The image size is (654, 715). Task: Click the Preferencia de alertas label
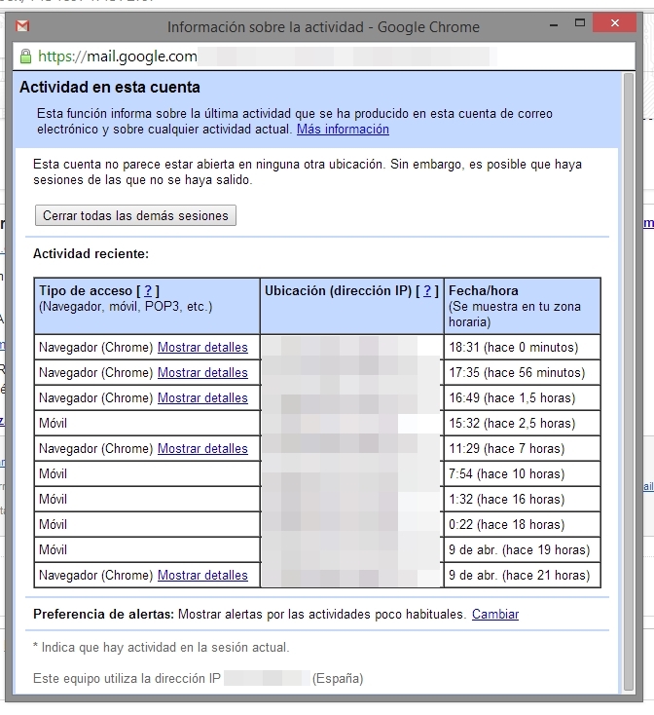click(x=104, y=615)
